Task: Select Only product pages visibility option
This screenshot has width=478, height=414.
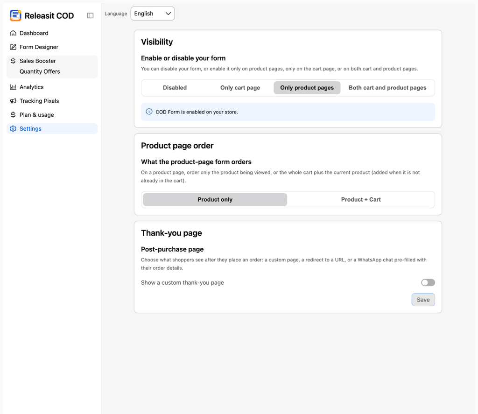Action: tap(307, 88)
